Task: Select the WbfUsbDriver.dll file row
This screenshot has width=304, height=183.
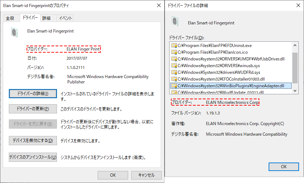Action: pos(231,59)
